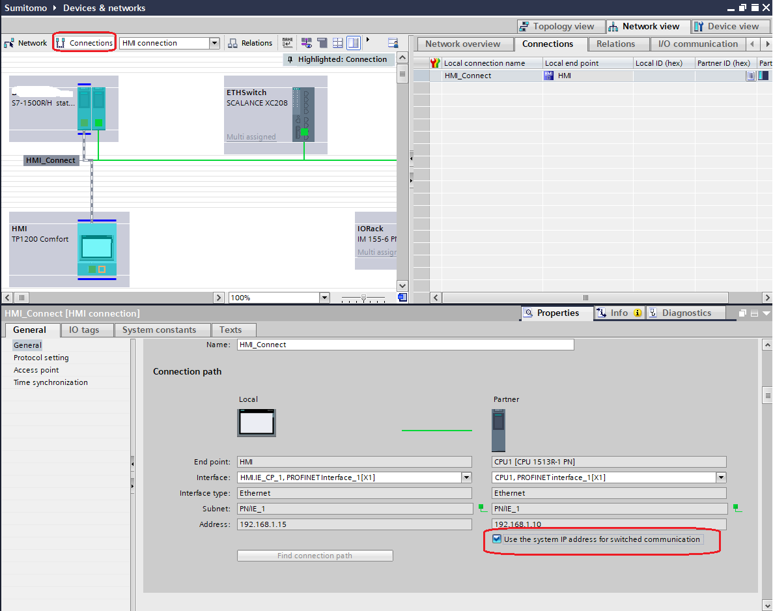
Task: Select the SCALANCE XC208 switch device
Action: (303, 115)
